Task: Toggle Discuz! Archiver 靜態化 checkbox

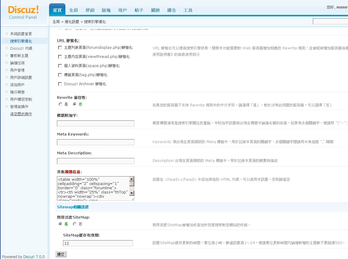Action: (x=60, y=84)
